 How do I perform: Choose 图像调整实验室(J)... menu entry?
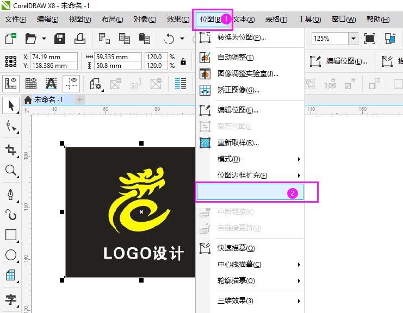[250, 74]
